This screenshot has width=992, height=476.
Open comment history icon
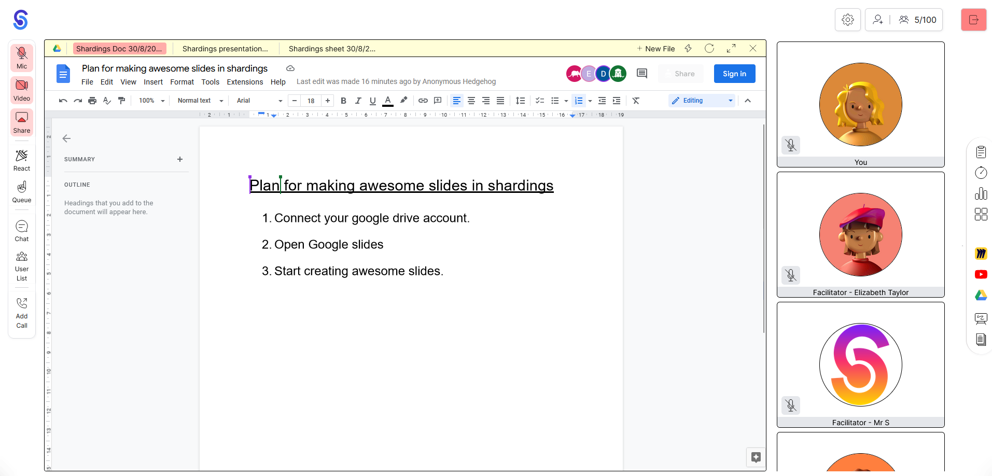coord(642,74)
